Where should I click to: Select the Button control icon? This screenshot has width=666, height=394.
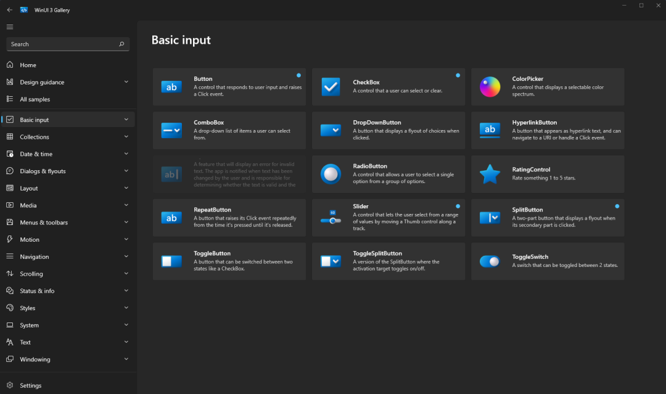(171, 87)
